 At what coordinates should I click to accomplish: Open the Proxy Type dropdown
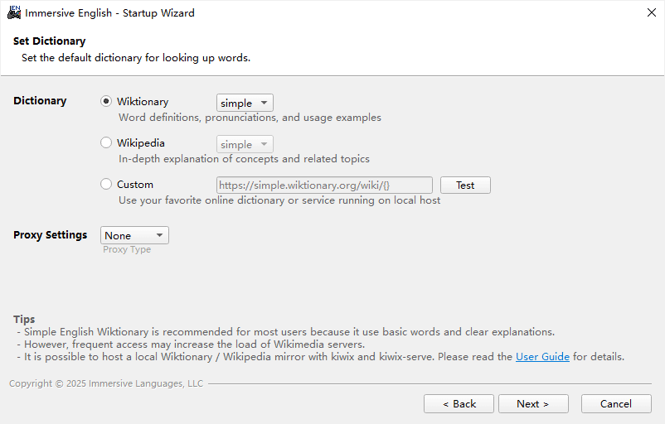(x=134, y=235)
